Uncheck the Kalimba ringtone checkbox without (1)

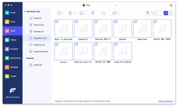116,22
